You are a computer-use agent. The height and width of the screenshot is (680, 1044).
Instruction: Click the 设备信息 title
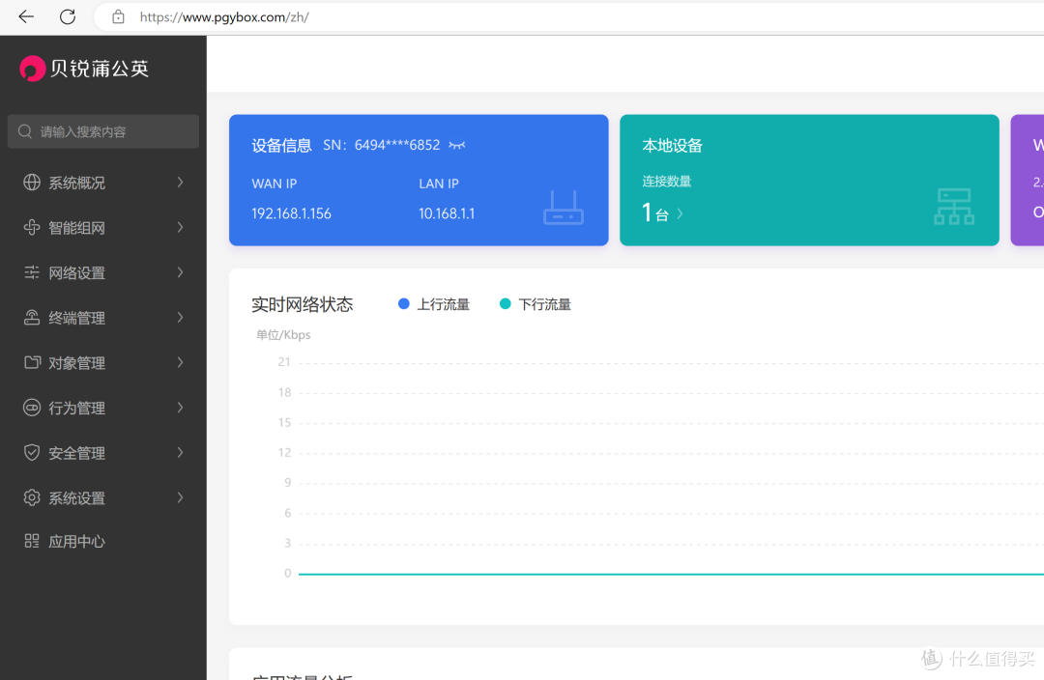pyautogui.click(x=281, y=146)
